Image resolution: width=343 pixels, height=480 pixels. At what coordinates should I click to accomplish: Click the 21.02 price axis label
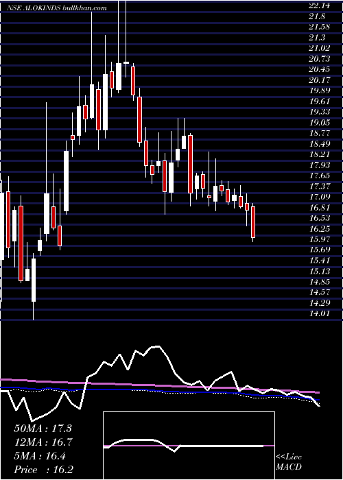pos(320,48)
